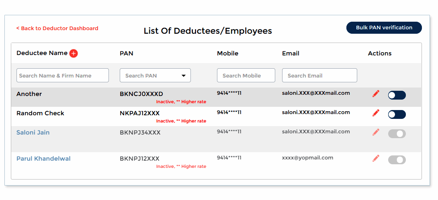Select the Search Email input box
438x200 pixels.
(319, 76)
